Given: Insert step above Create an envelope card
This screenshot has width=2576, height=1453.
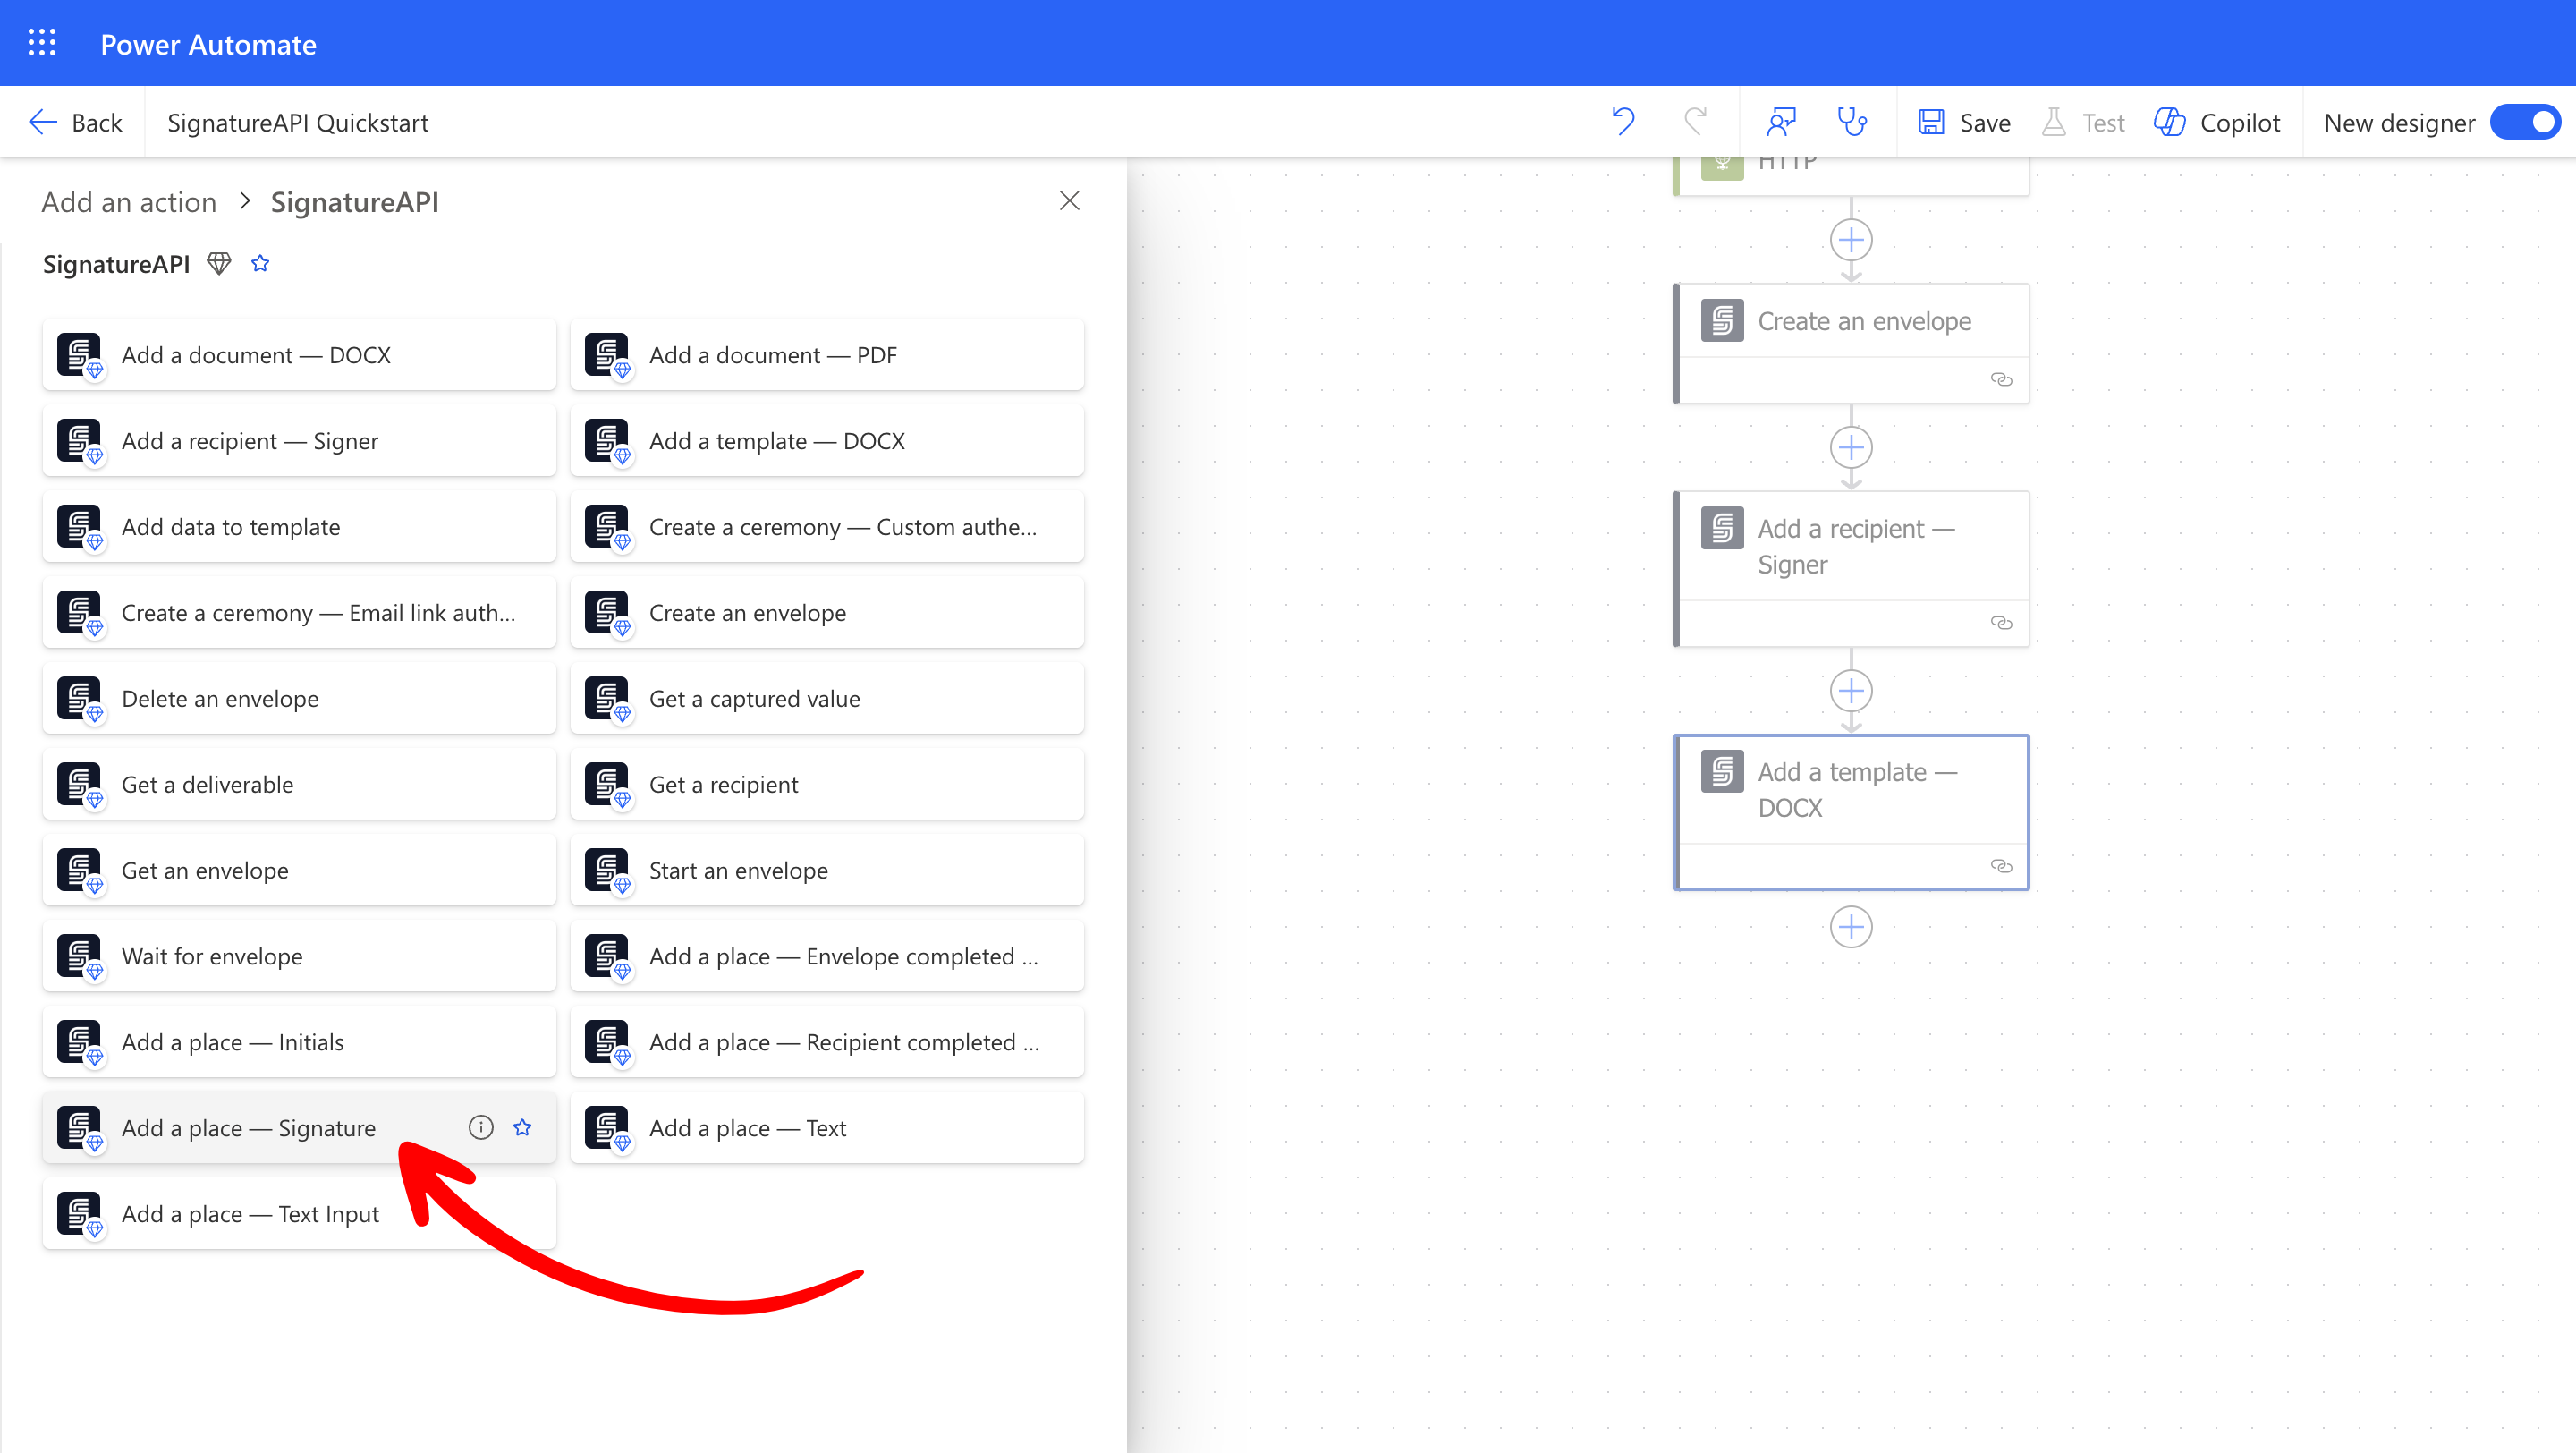Looking at the screenshot, I should pyautogui.click(x=1851, y=240).
